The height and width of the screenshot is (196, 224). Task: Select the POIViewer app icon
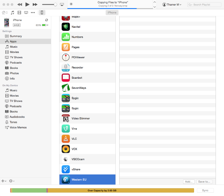click(66, 57)
